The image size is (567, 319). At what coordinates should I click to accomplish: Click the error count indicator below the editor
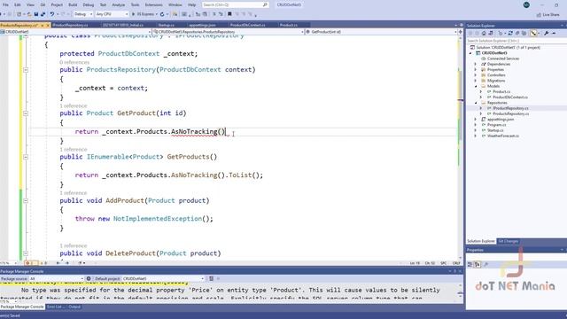[31, 263]
